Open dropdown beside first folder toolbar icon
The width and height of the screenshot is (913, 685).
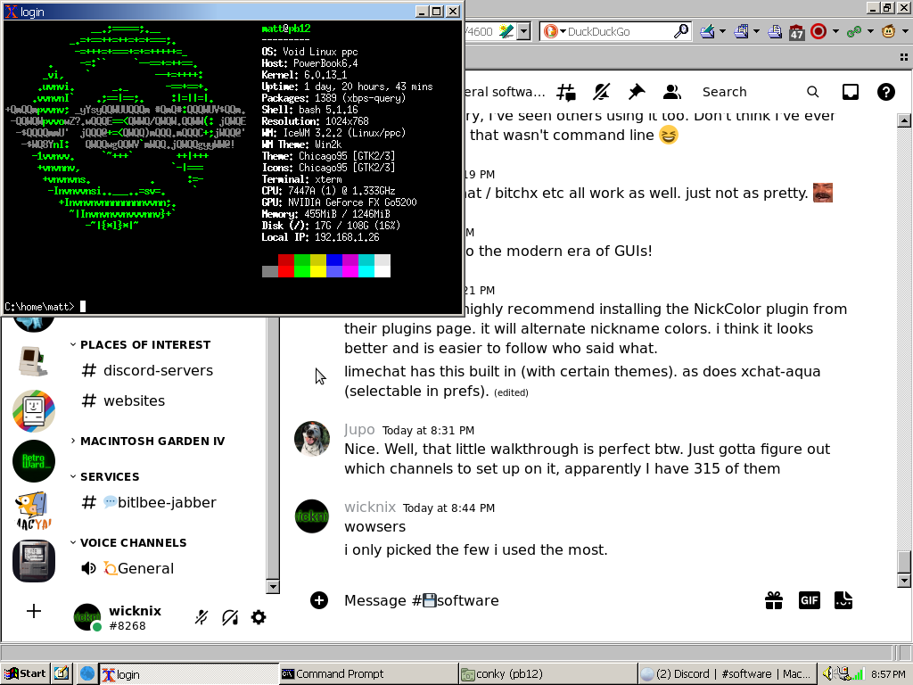tap(722, 31)
